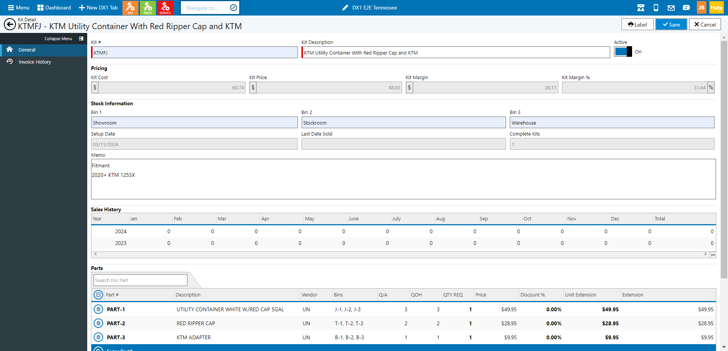Select the KTM ADAPTER description cell
728x351 pixels.
(x=194, y=337)
